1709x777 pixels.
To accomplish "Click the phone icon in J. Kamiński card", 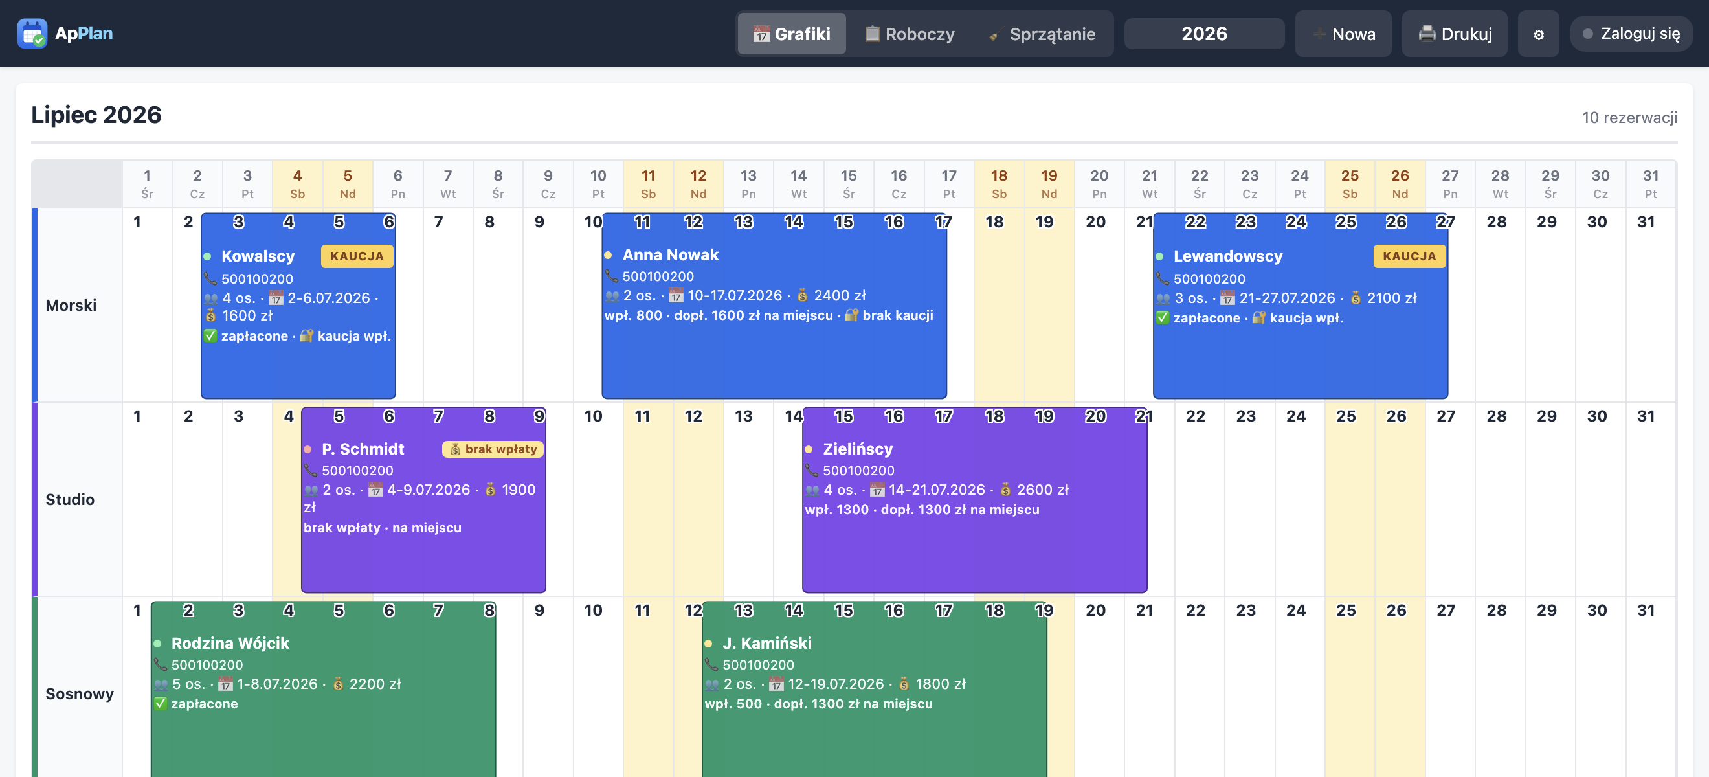I will [711, 665].
